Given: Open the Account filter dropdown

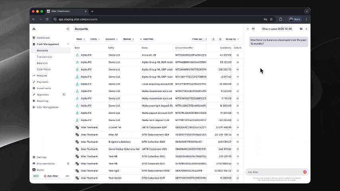Looking at the screenshot, I should pos(112,39).
